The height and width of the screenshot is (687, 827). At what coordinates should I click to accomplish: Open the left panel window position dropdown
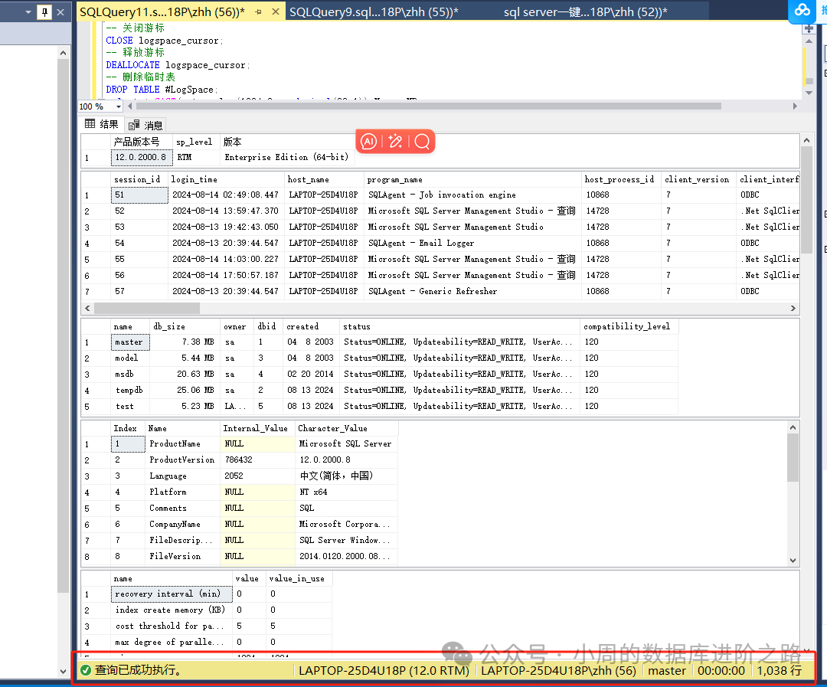click(x=28, y=11)
